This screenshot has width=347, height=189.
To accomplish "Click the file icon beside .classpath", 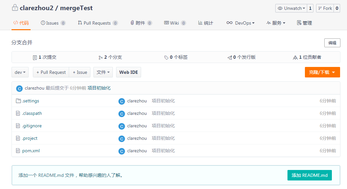I will 18,113.
